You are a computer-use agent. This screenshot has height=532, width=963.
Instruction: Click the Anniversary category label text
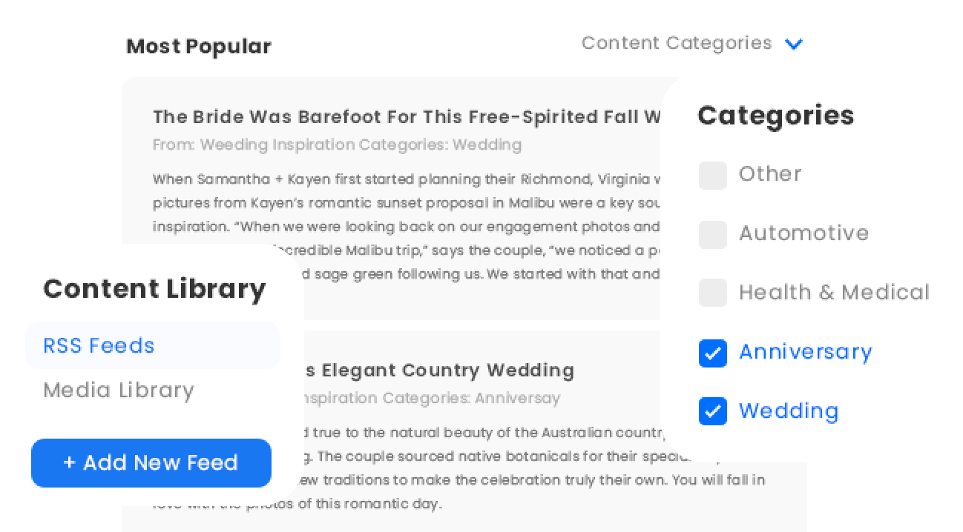[x=806, y=352]
